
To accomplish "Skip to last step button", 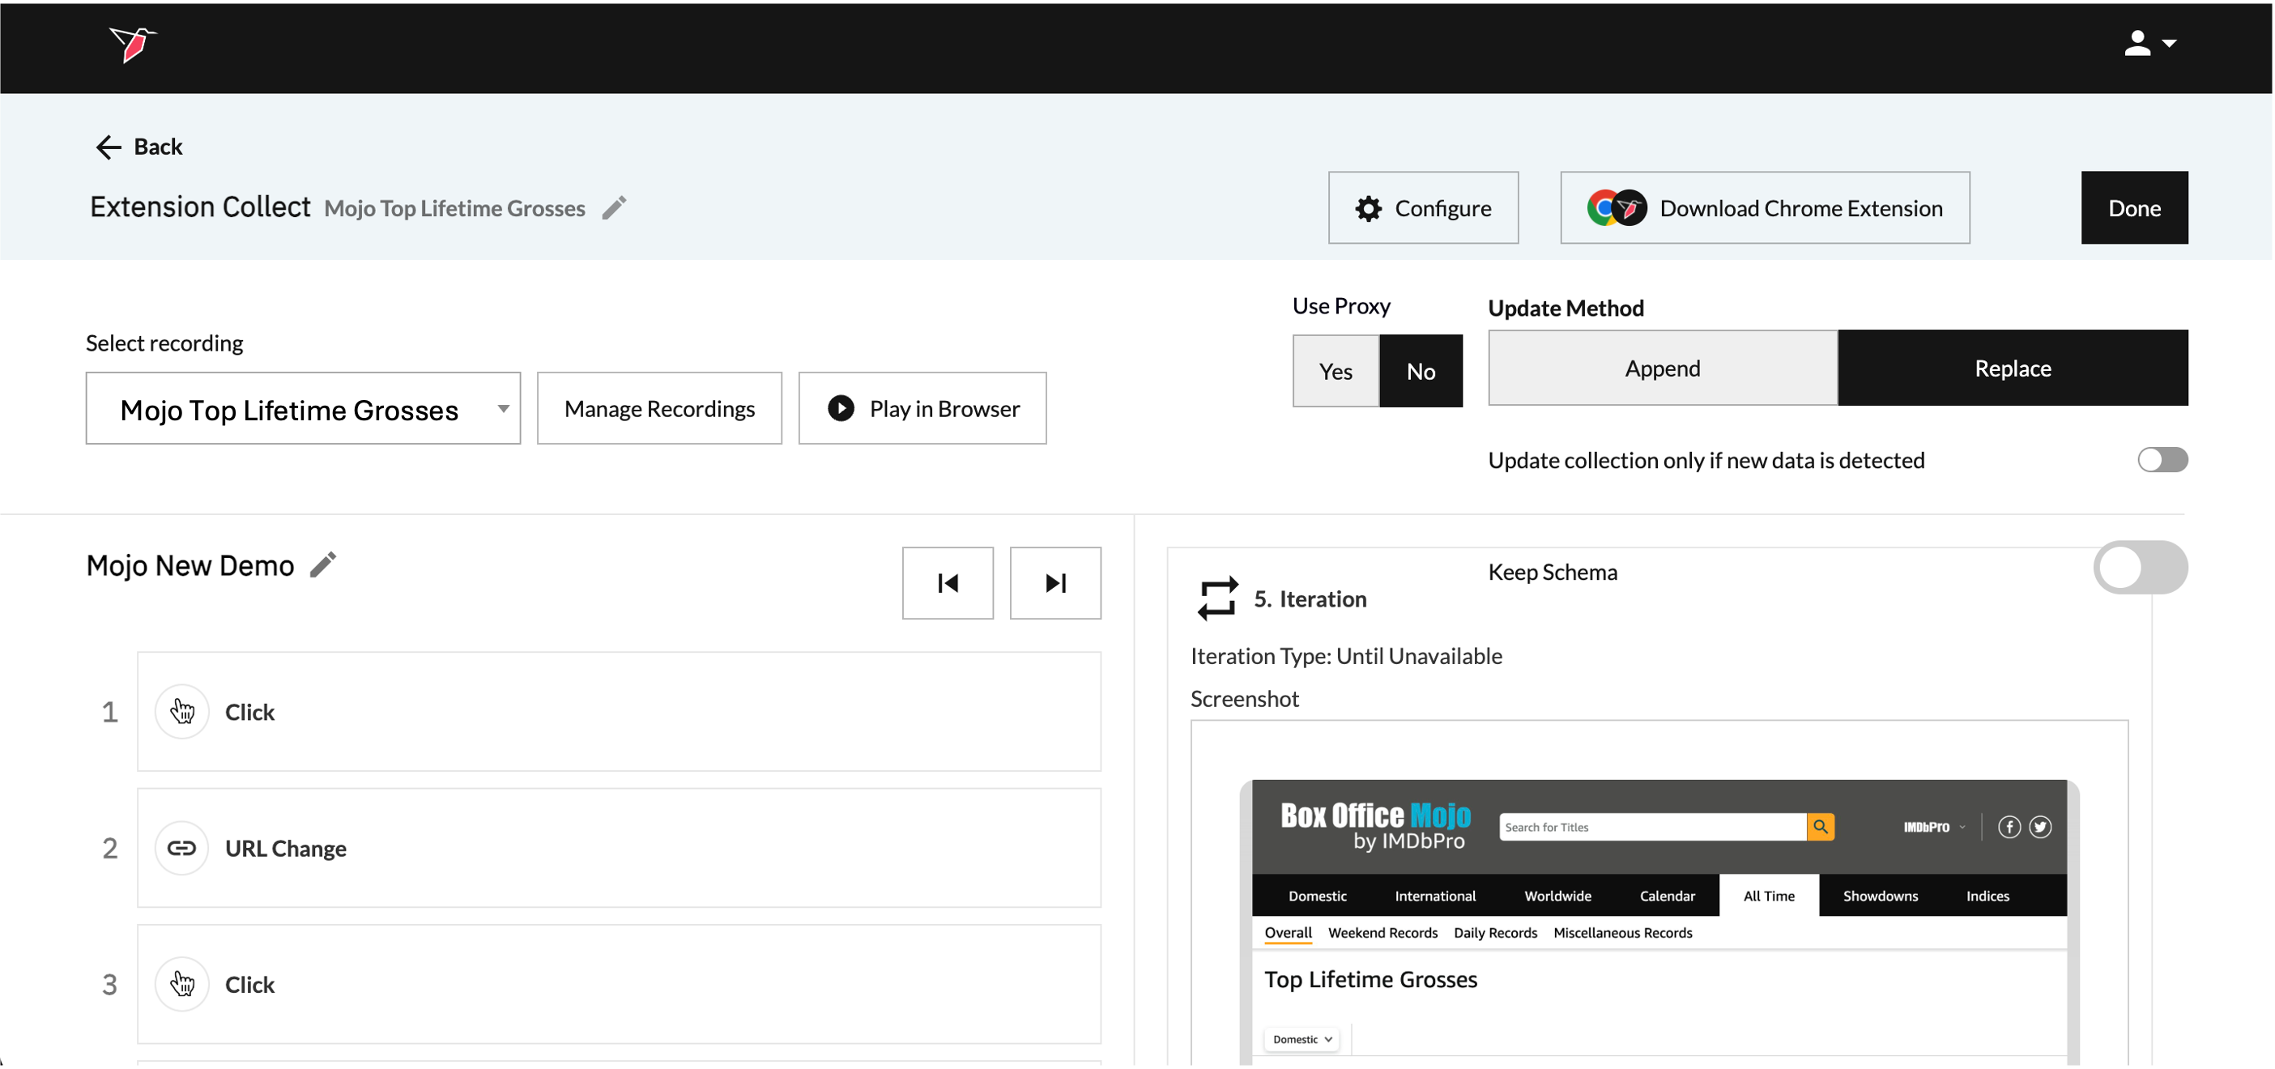I will (x=1054, y=582).
